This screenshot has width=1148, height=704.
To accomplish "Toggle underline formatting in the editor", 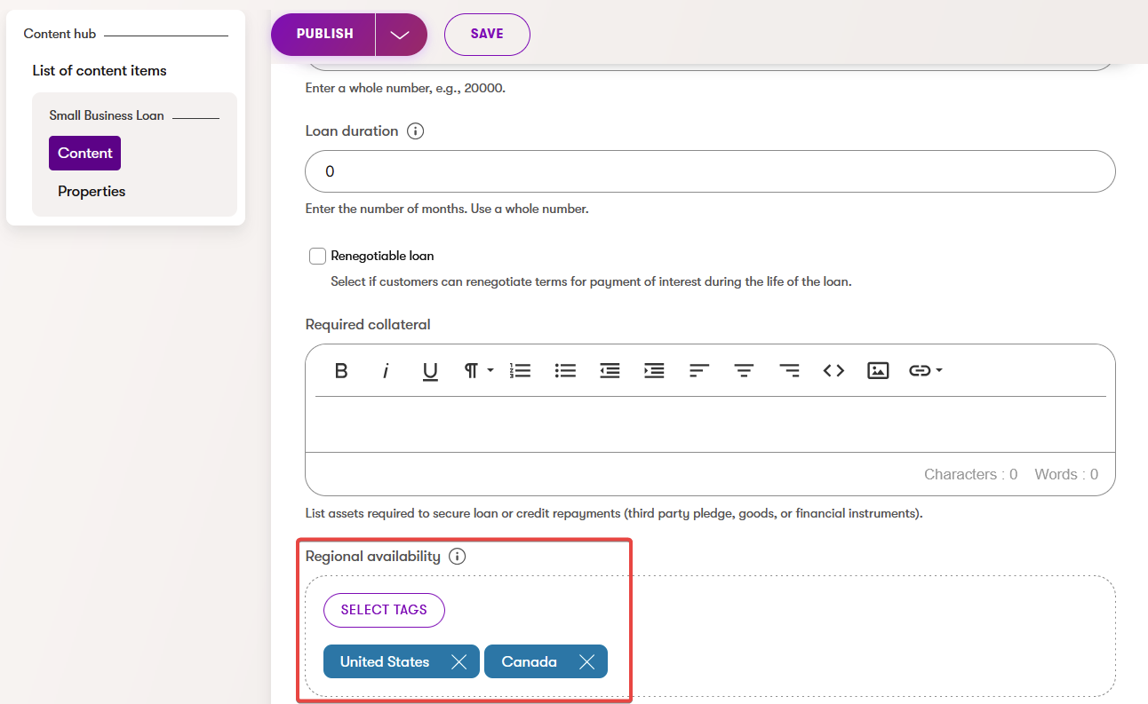I will pyautogui.click(x=430, y=371).
